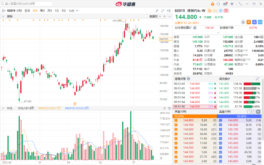
Task: Click the 融 margin badge
Action: (x=209, y=11)
